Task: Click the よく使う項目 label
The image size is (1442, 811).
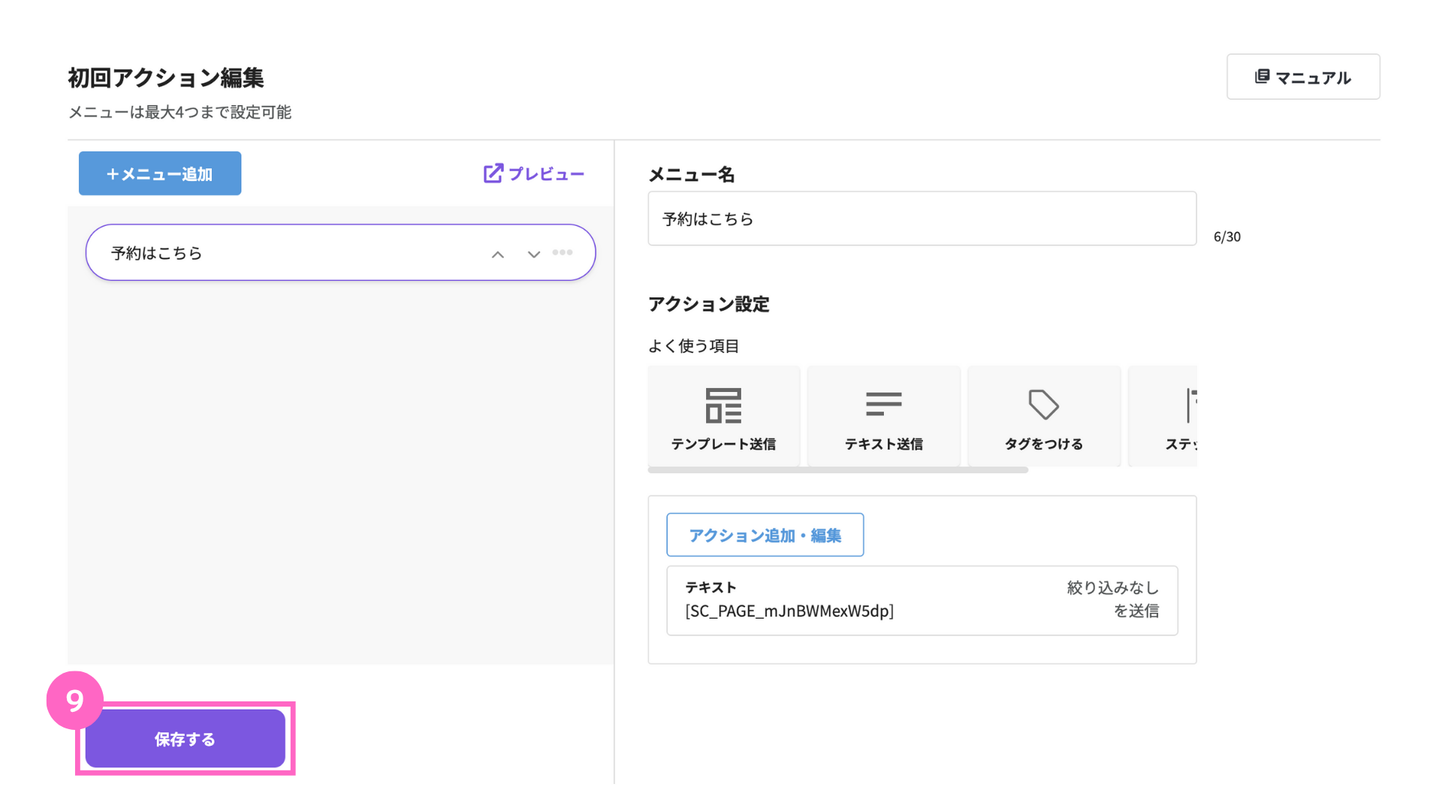Action: click(693, 346)
